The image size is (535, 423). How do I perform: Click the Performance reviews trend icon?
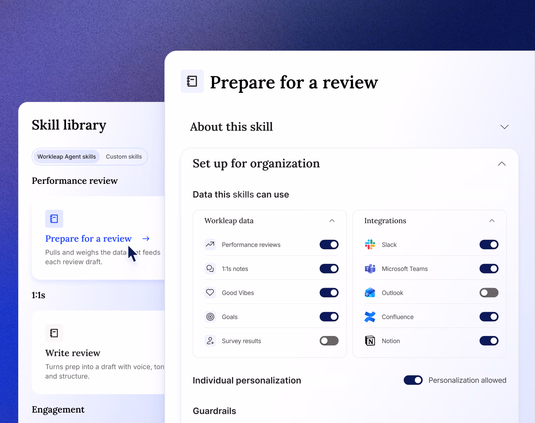[210, 245]
